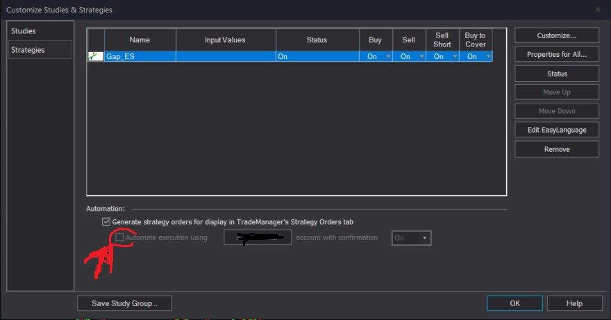Image resolution: width=611 pixels, height=320 pixels.
Task: Open the Sell Short On dropdown
Action: 455,56
